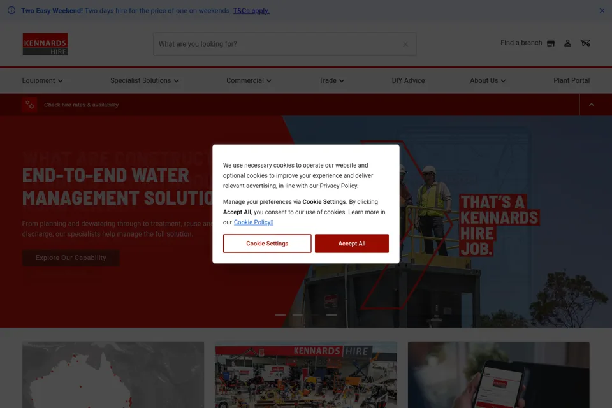Open the user account icon
Image resolution: width=612 pixels, height=408 pixels.
(x=567, y=43)
